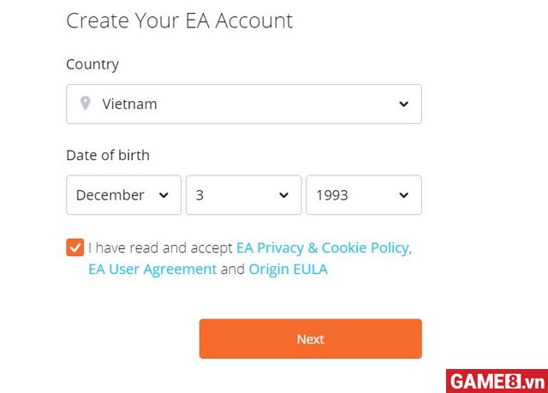Click the month dropdown chevron next to December
Screen dimensions: 548x393
pos(164,195)
